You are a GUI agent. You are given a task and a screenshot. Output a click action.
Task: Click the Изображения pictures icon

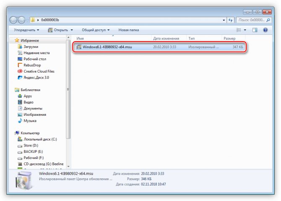tap(20, 115)
